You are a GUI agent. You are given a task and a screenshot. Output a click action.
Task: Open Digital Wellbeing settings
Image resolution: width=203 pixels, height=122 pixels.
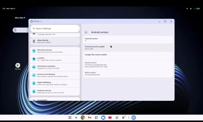coord(55,83)
